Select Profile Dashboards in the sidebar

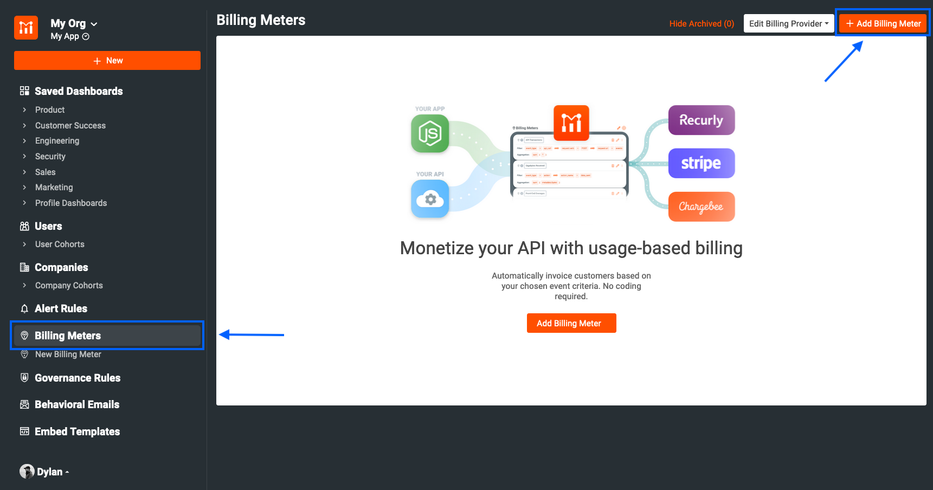point(71,203)
